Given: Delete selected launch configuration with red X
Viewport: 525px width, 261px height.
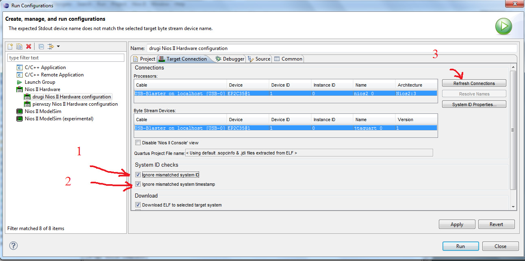Looking at the screenshot, I should (28, 46).
